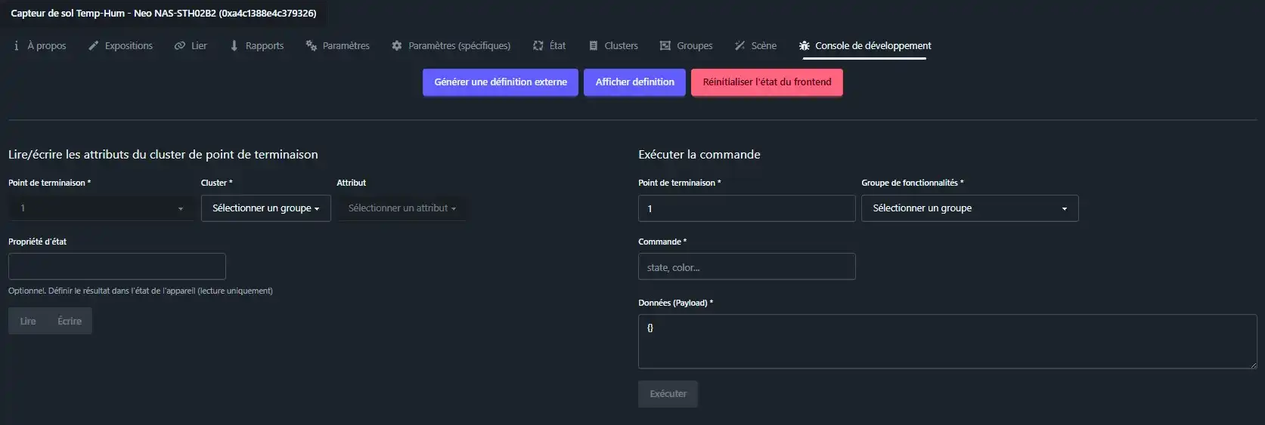Click the cog icon for Paramètres (spécifiques)
This screenshot has width=1265, height=425.
tap(397, 46)
